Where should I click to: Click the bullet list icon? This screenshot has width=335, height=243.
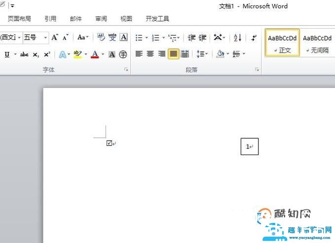click(139, 38)
